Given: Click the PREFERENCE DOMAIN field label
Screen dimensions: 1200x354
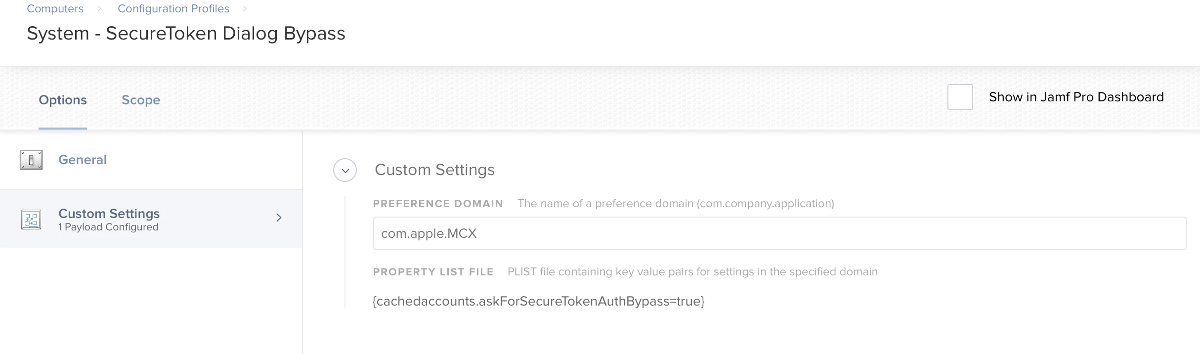Looking at the screenshot, I should pyautogui.click(x=438, y=204).
